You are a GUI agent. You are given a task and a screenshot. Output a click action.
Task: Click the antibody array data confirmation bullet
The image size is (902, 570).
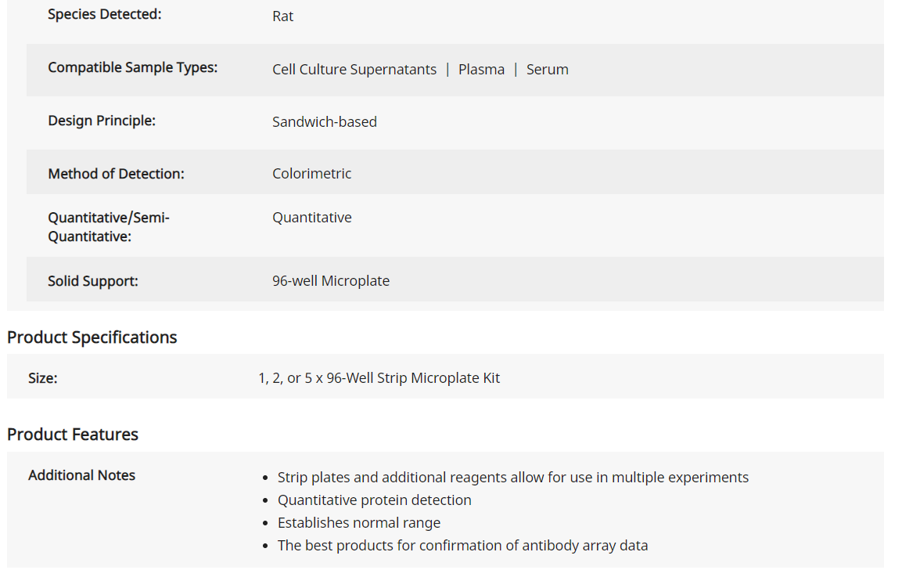tap(462, 545)
